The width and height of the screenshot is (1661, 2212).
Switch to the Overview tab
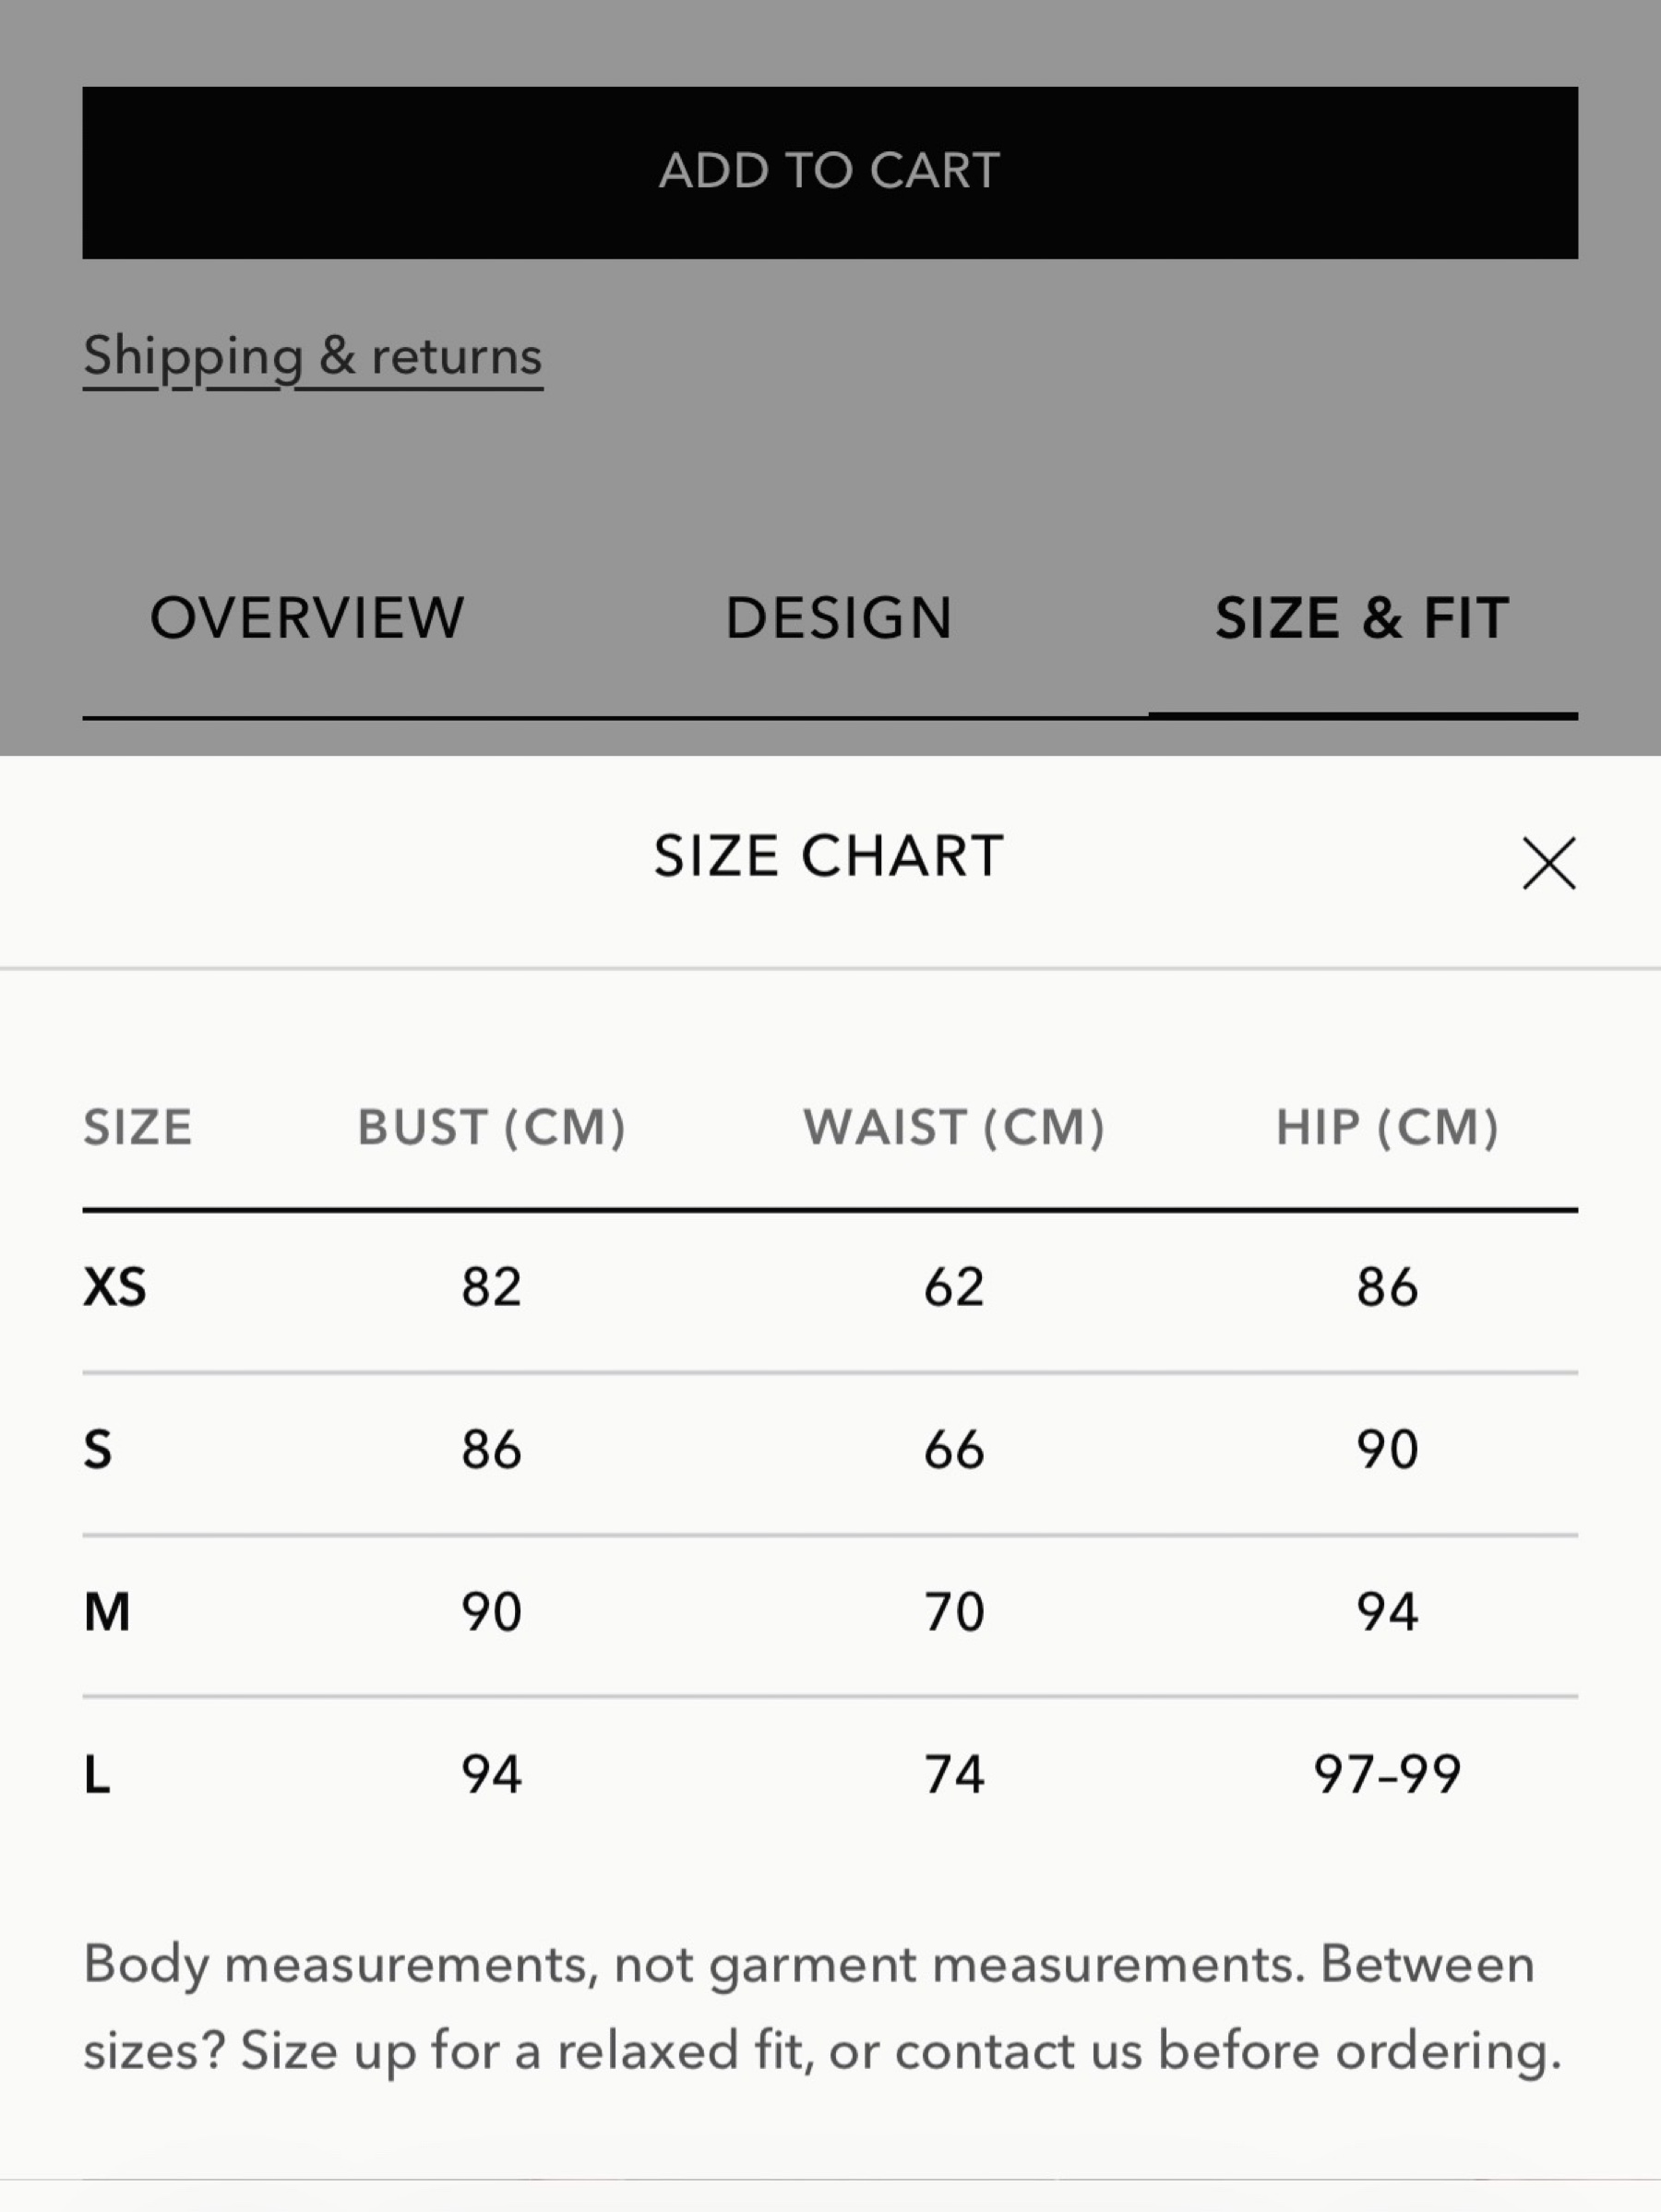(307, 617)
